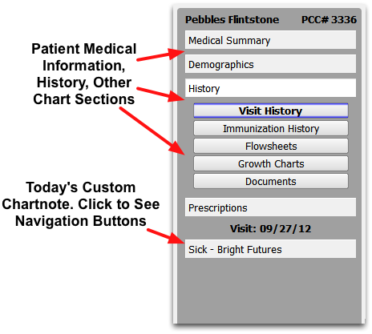Click the red arrow pointing at History
Viewport: 372px width, 334px height.
(x=160, y=94)
